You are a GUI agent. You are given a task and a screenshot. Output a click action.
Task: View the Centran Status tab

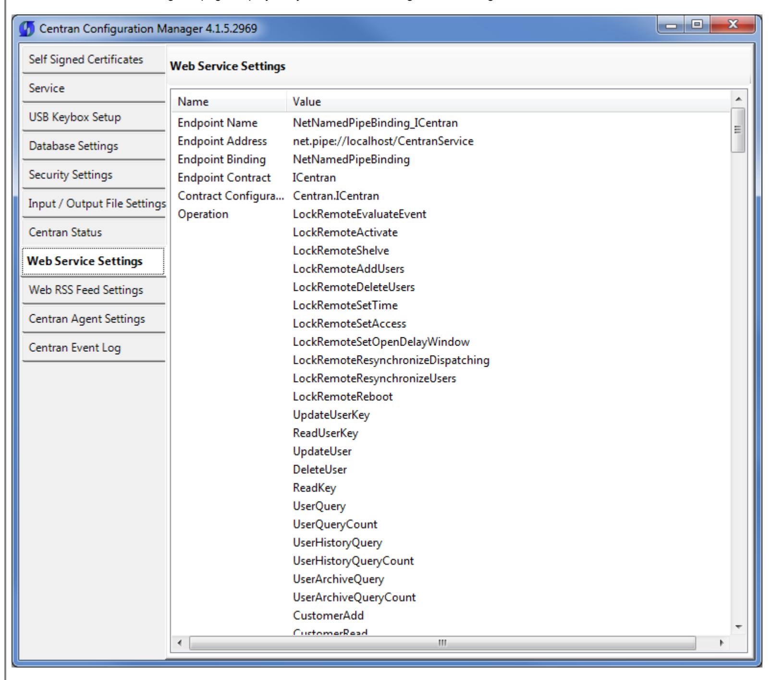(x=94, y=233)
